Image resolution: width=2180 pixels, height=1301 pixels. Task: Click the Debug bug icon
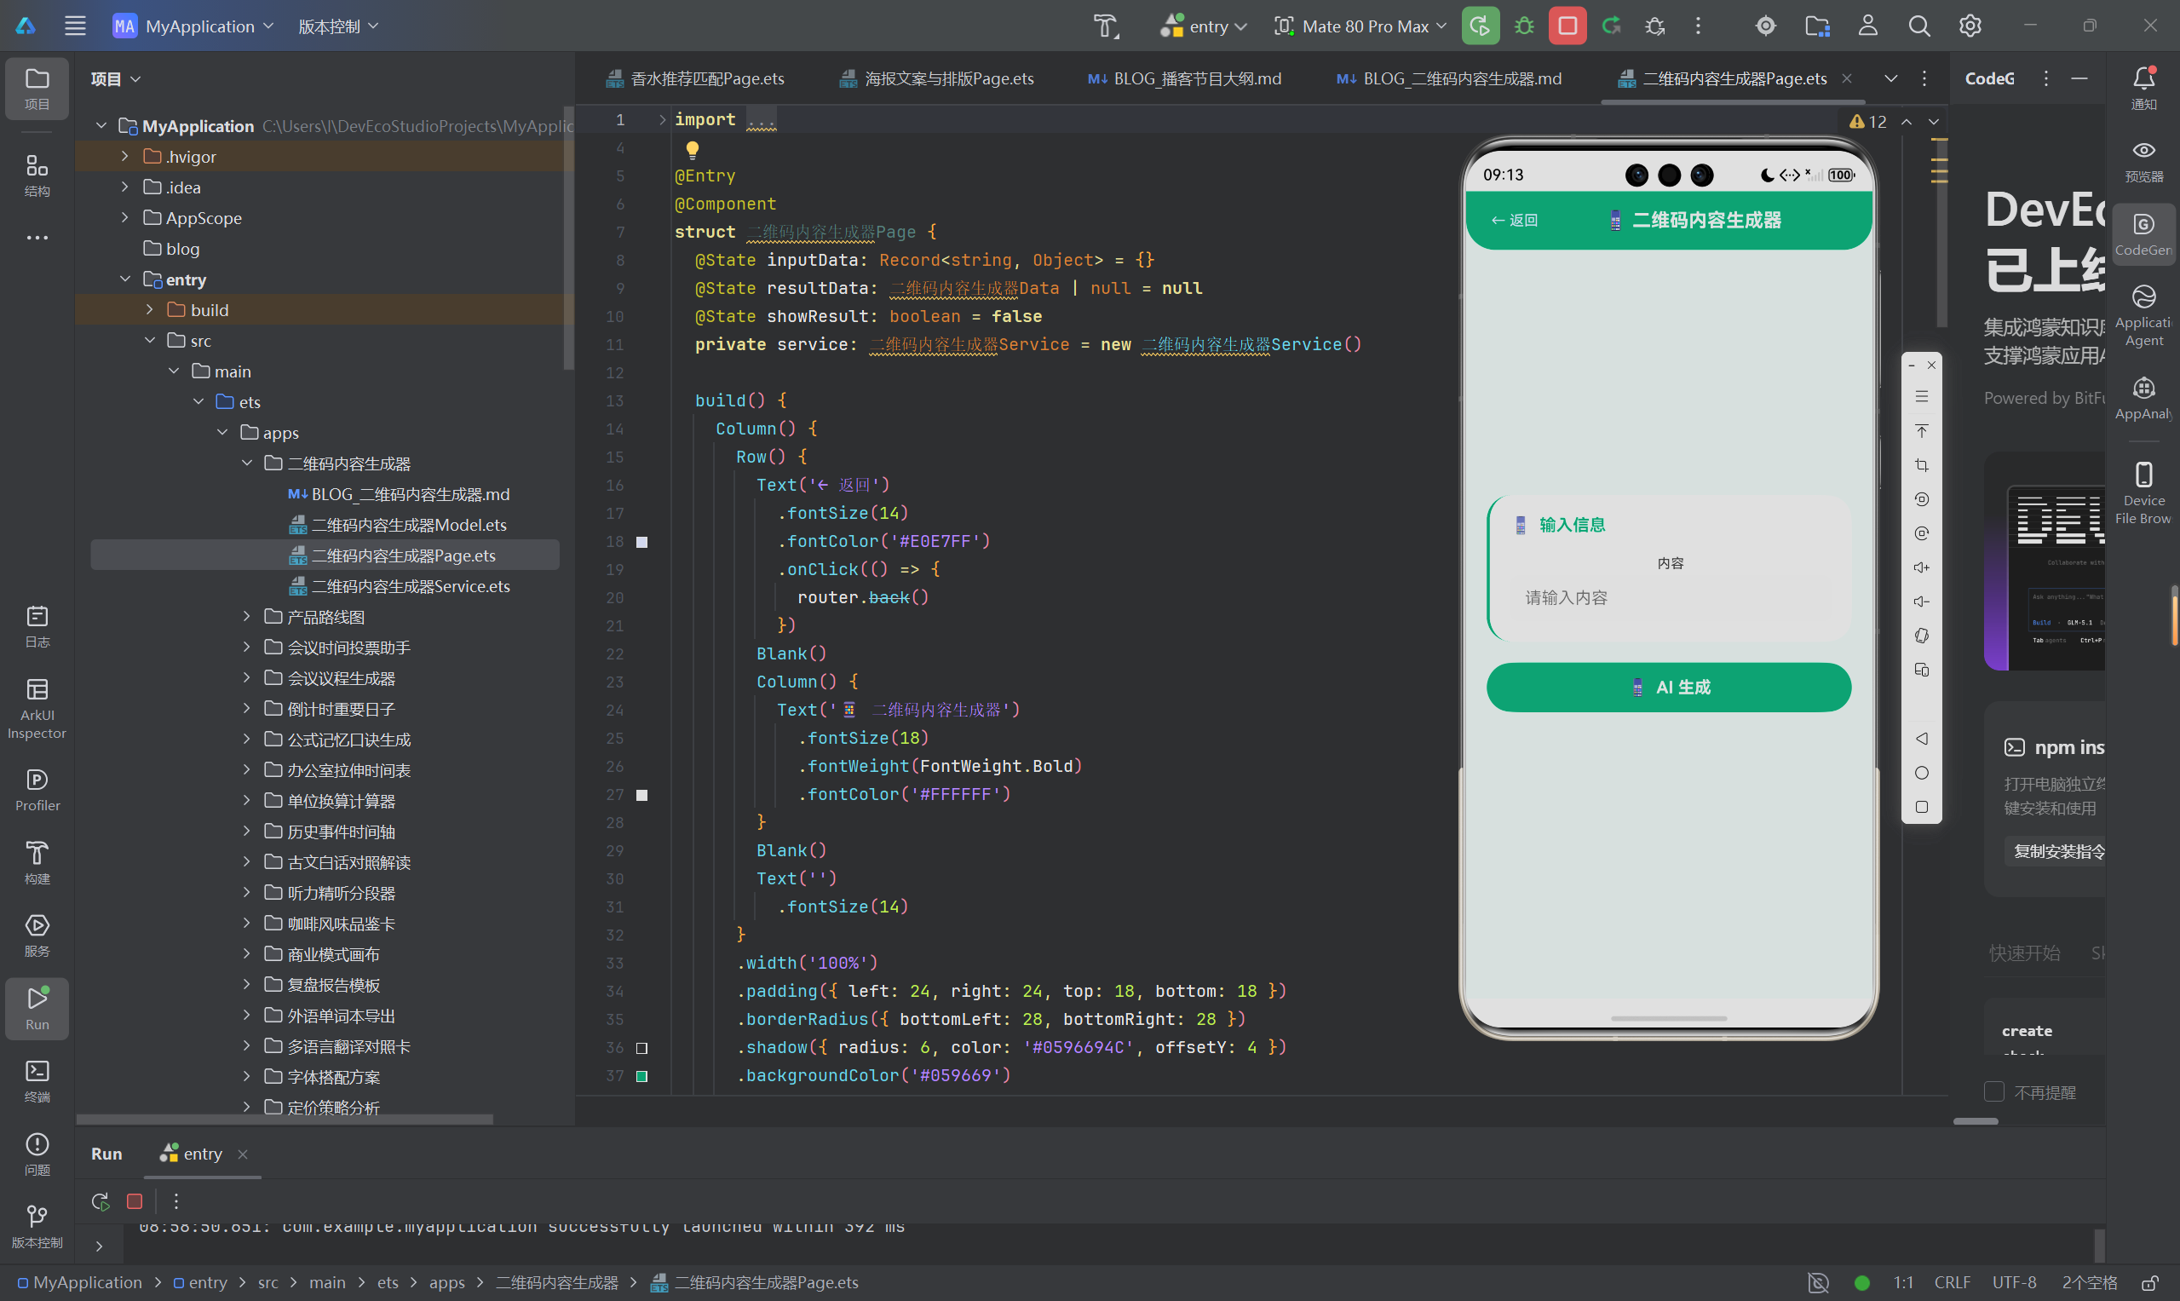point(1524,26)
